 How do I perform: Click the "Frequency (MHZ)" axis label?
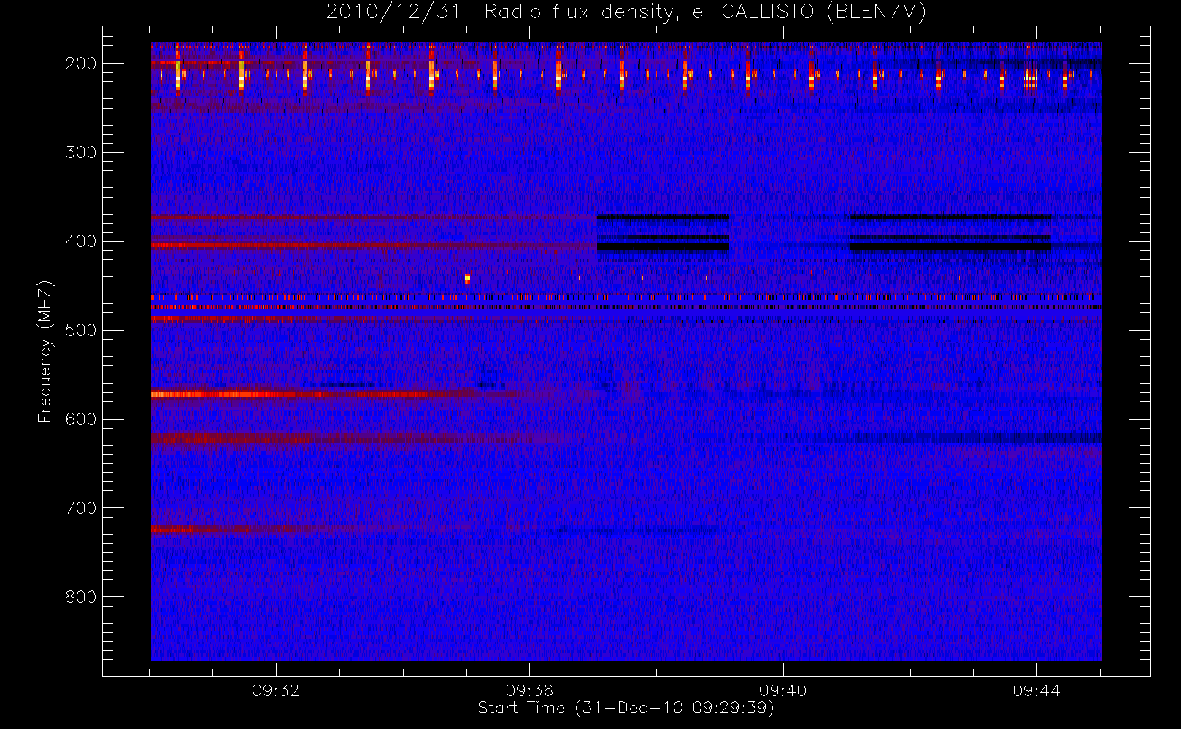[x=45, y=352]
